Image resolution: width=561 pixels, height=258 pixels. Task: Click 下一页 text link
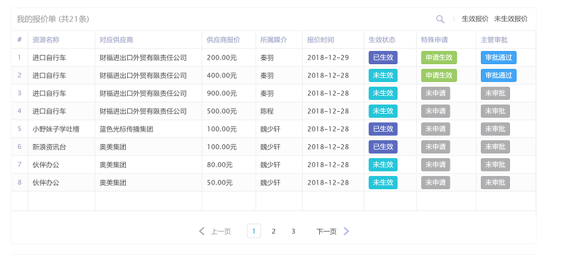click(x=327, y=232)
